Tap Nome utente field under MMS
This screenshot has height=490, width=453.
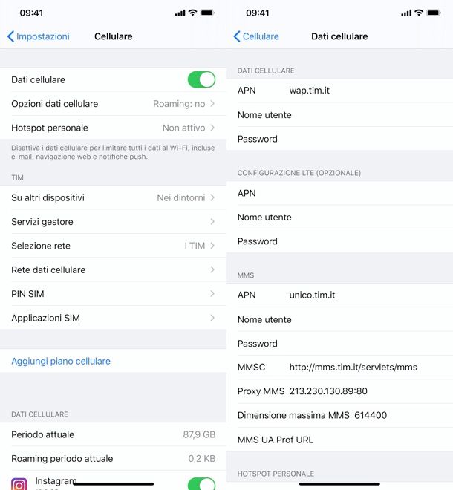tap(339, 319)
